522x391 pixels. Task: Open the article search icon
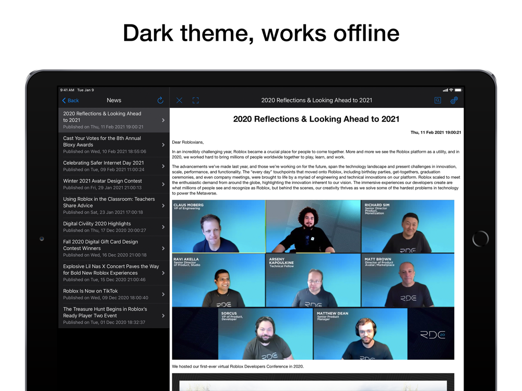(438, 100)
